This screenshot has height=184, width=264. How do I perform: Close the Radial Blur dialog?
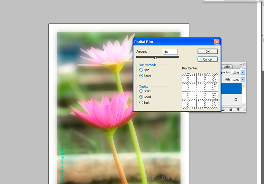pos(217,42)
